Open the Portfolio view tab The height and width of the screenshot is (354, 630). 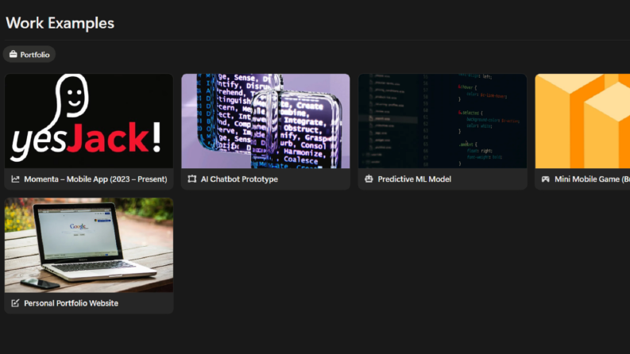(x=29, y=54)
